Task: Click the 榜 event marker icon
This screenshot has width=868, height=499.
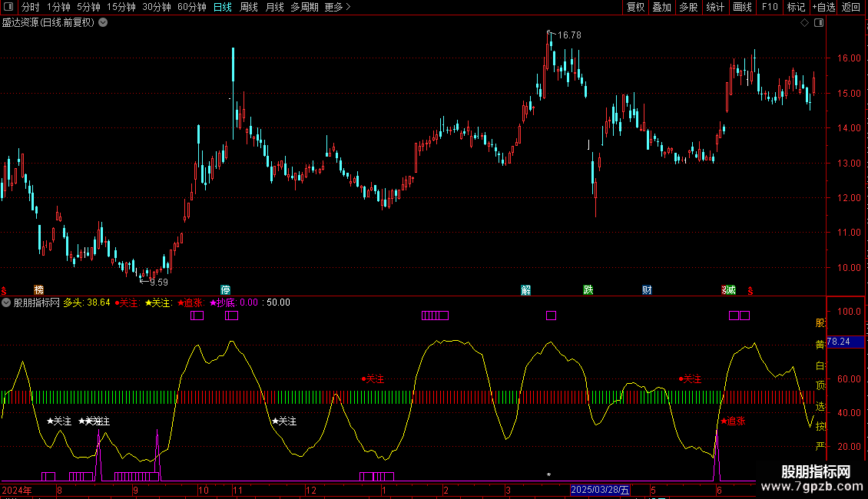Action: (39, 290)
